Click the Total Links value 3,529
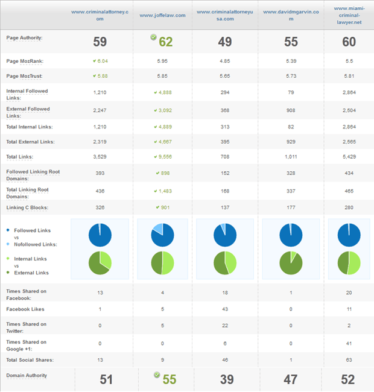Screen dimensions: 374x392 (x=100, y=157)
